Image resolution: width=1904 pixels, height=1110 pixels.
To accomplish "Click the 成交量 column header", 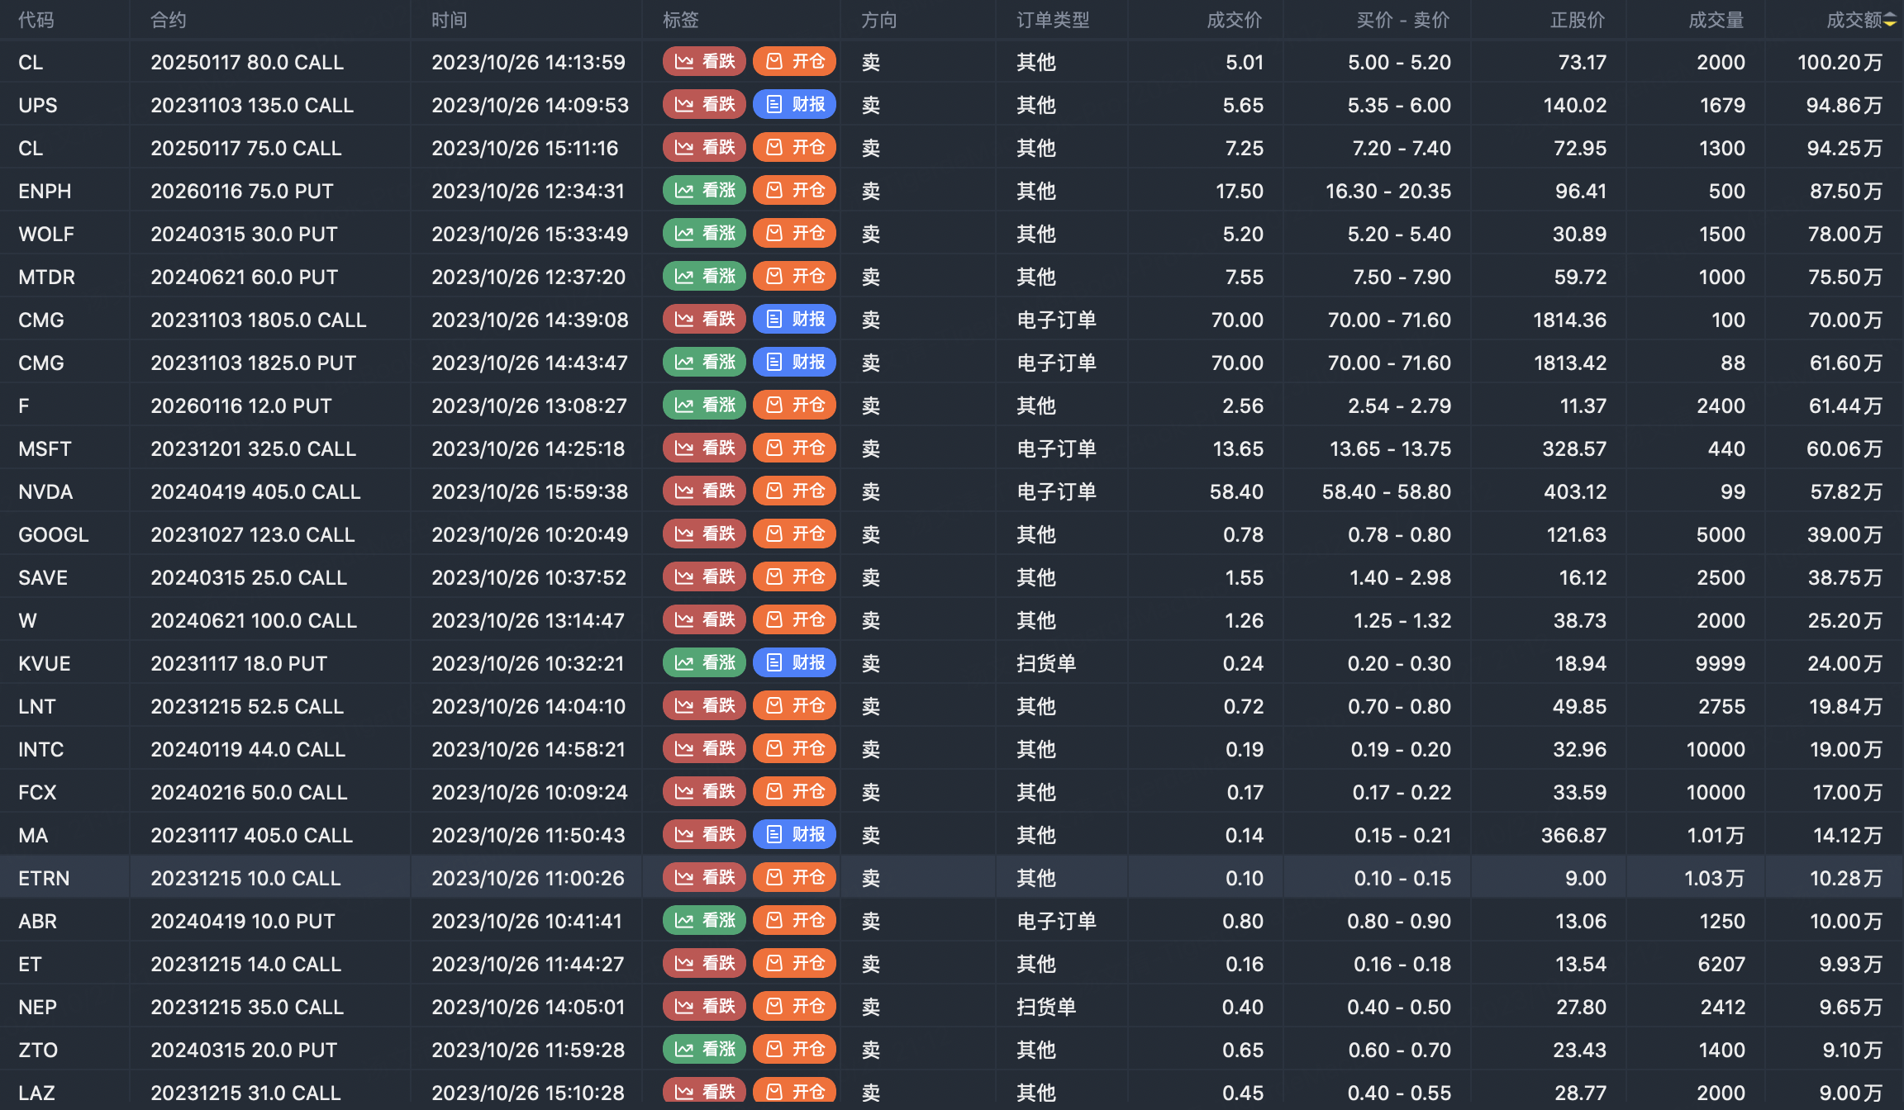I will tap(1716, 20).
